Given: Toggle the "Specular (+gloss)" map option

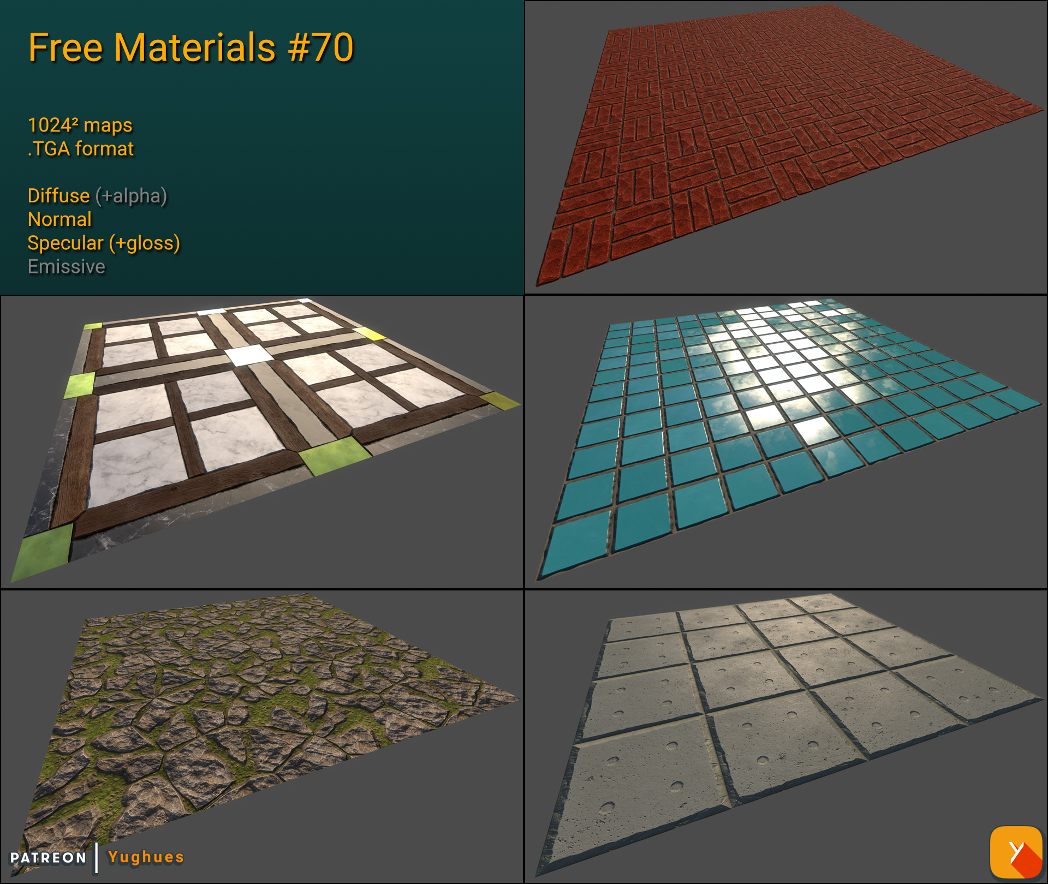Looking at the screenshot, I should (104, 243).
